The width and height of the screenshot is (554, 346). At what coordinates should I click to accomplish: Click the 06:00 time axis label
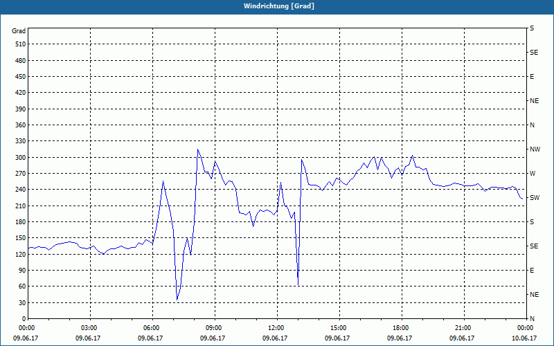151,327
